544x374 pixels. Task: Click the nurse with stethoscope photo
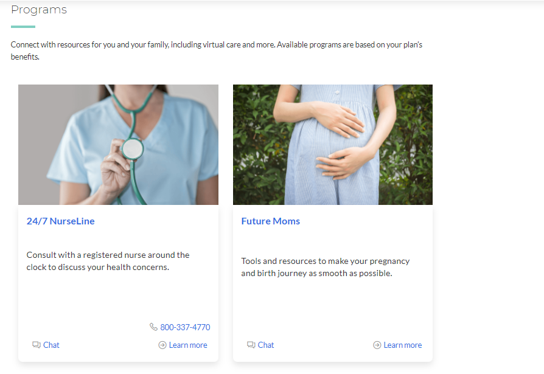[118, 145]
